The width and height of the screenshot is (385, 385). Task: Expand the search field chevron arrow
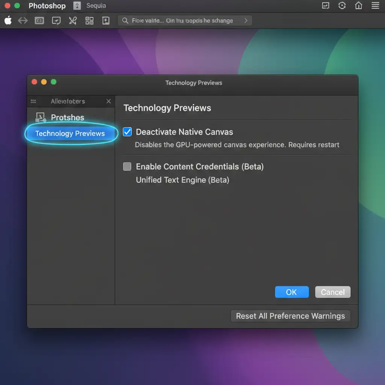pyautogui.click(x=246, y=21)
